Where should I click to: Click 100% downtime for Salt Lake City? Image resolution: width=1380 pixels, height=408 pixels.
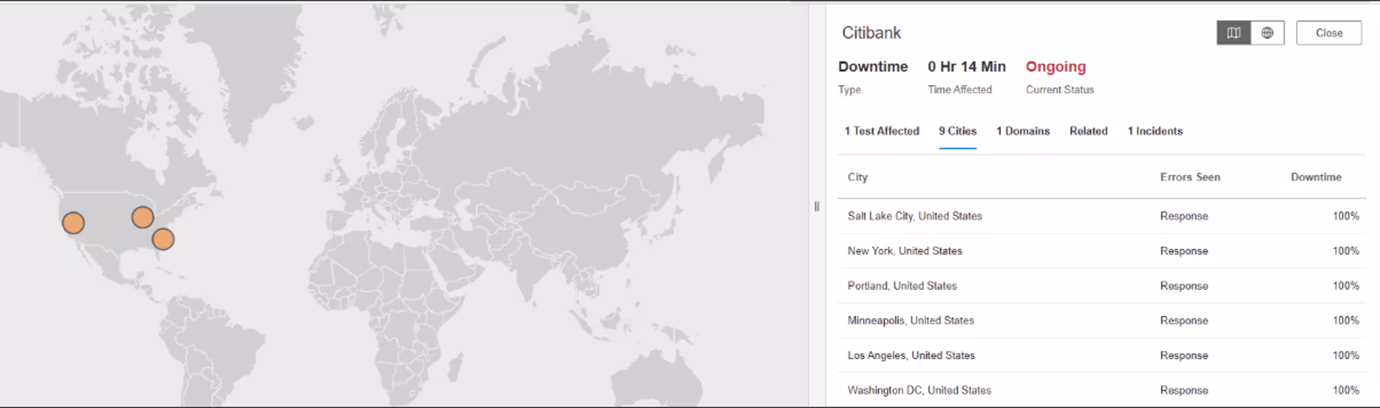1346,216
